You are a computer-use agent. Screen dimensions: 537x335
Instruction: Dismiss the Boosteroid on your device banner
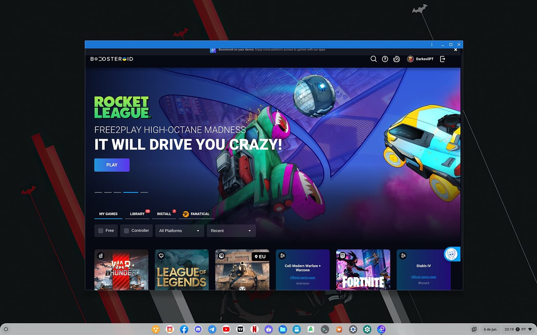[x=456, y=50]
